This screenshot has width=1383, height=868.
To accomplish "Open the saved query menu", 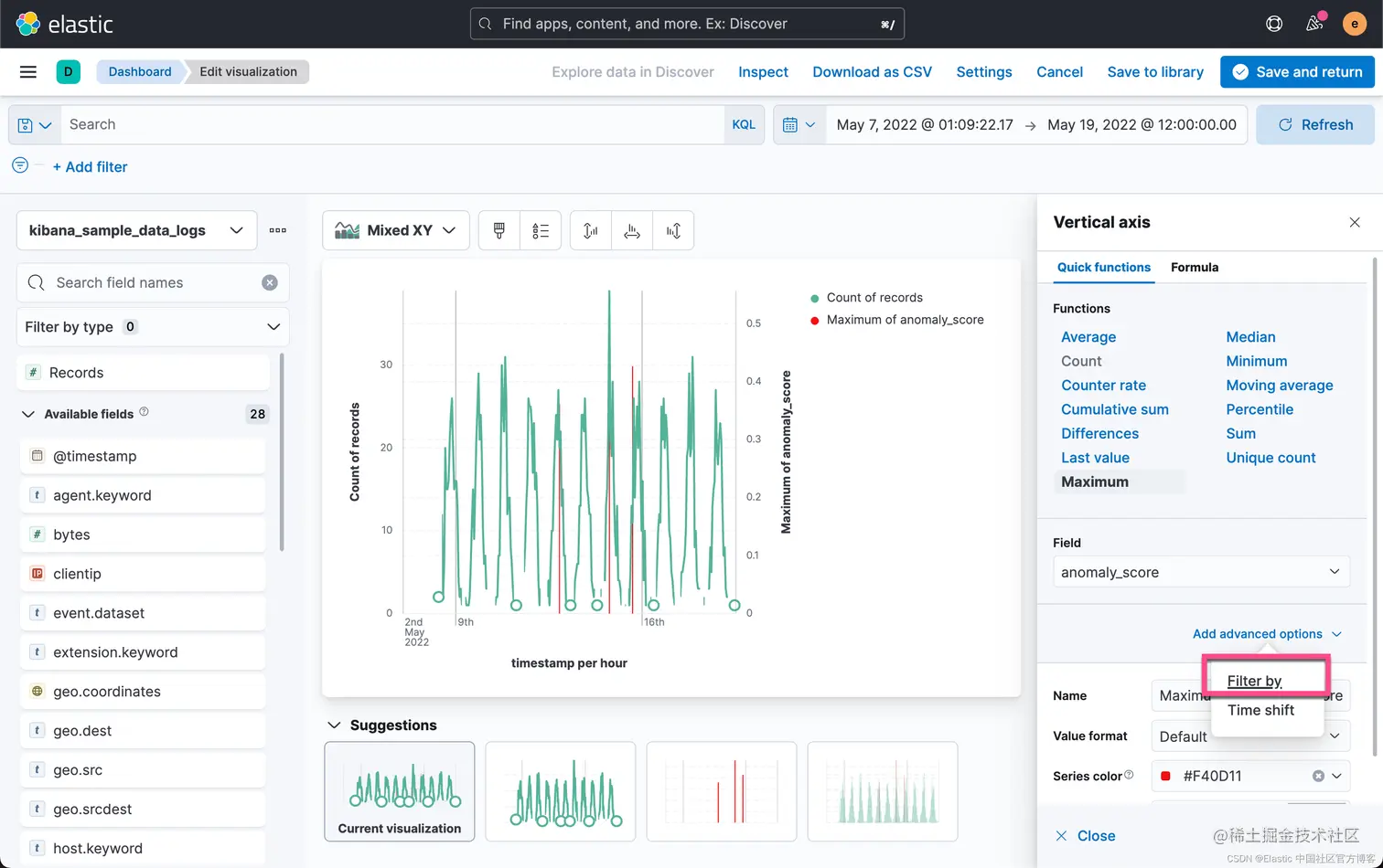I will point(35,124).
